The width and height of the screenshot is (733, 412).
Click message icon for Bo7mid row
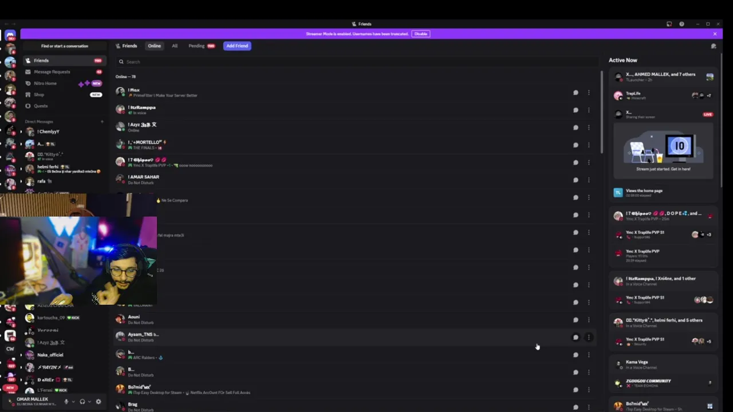576,390
